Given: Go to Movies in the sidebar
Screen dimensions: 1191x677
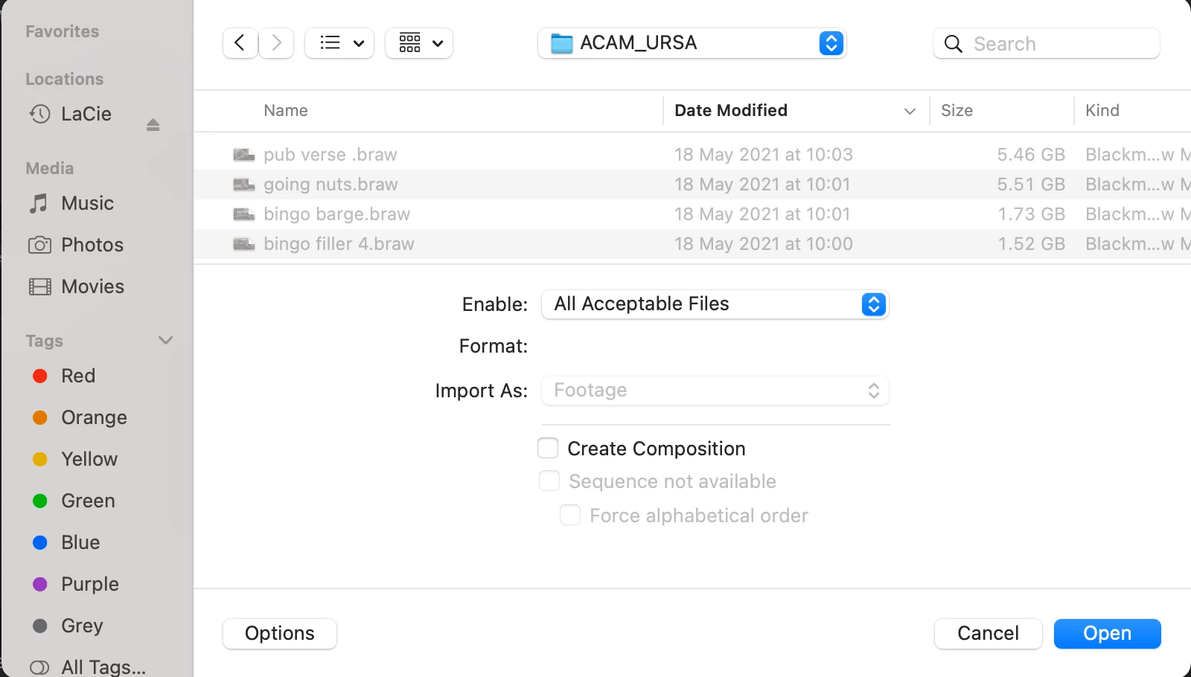Looking at the screenshot, I should coord(92,286).
